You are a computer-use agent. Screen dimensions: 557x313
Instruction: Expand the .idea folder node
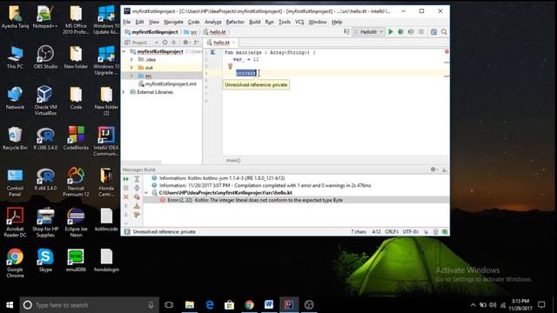[131, 60]
